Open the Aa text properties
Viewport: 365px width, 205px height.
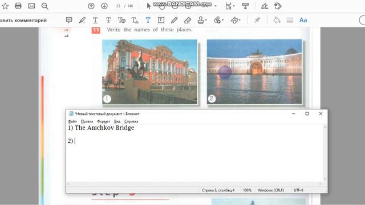click(x=303, y=20)
